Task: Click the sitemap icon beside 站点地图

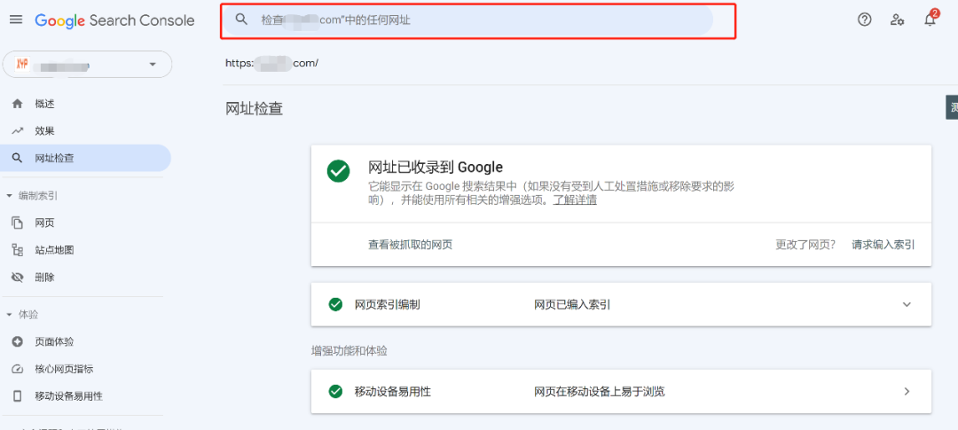Action: tap(17, 250)
